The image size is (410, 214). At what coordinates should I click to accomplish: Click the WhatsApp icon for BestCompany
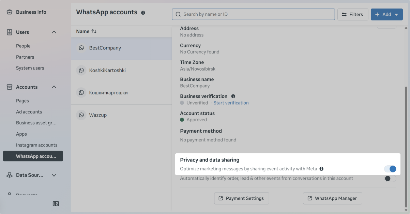click(81, 48)
